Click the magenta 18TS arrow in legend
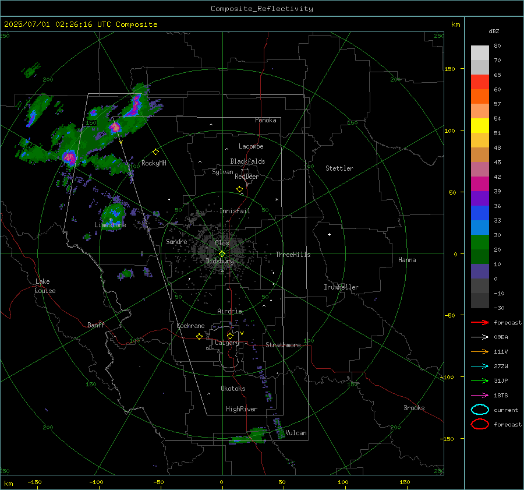The image size is (524, 490). tap(480, 396)
